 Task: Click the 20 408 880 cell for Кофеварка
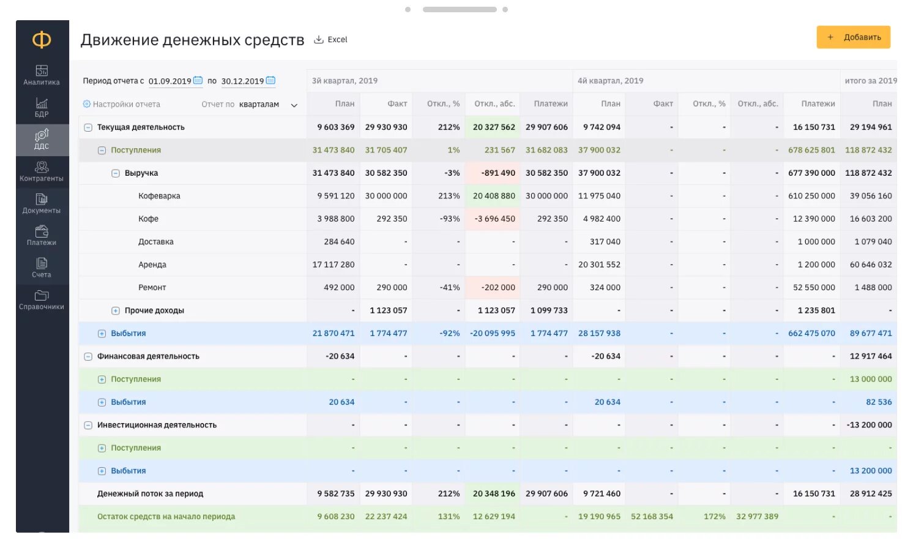(x=493, y=196)
